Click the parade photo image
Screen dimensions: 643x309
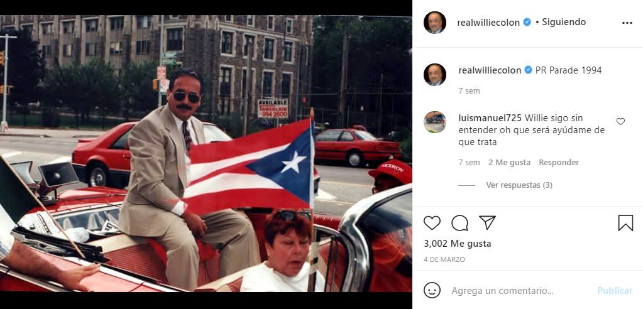coord(206,154)
